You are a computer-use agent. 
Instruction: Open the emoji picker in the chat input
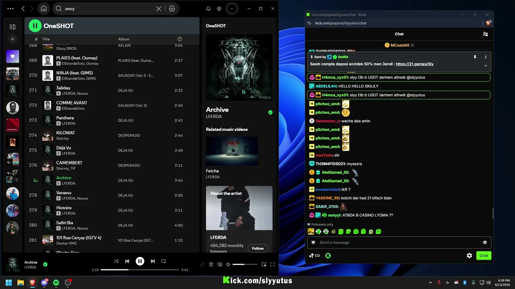coord(485,242)
